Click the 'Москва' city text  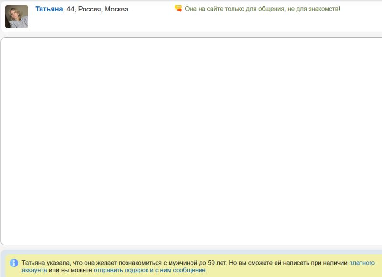[x=117, y=9]
